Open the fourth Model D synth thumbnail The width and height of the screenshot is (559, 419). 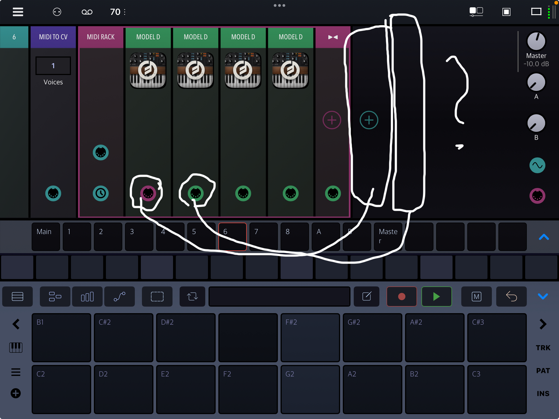(x=290, y=70)
